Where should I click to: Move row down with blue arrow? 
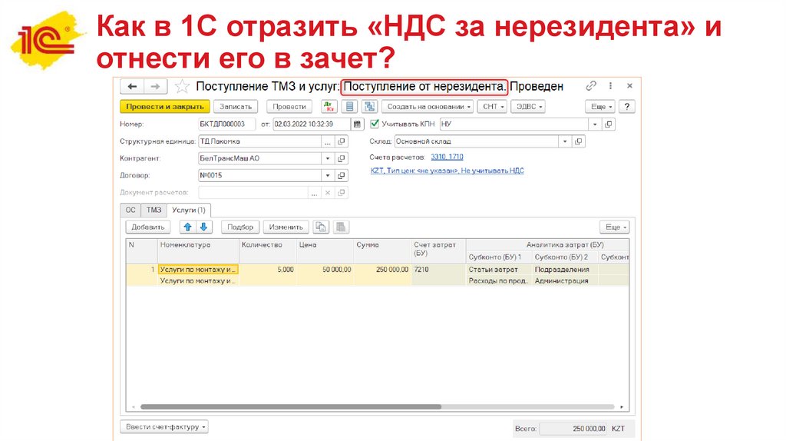pos(203,227)
